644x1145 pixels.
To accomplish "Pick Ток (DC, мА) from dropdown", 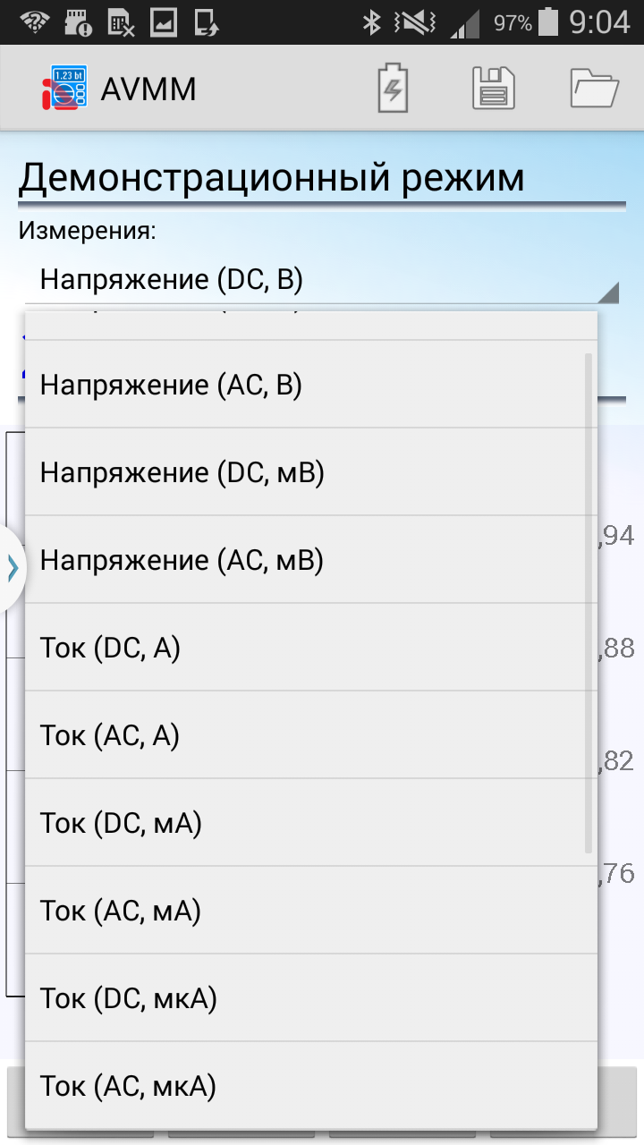I will (x=311, y=823).
